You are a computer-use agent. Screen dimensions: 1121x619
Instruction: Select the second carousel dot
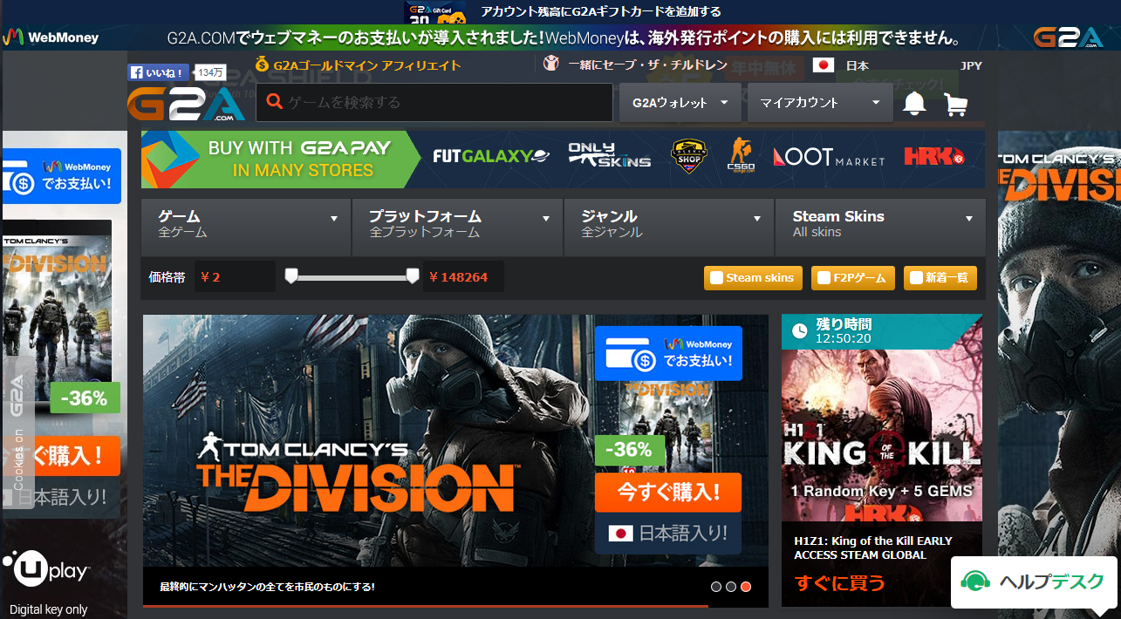coord(731,587)
